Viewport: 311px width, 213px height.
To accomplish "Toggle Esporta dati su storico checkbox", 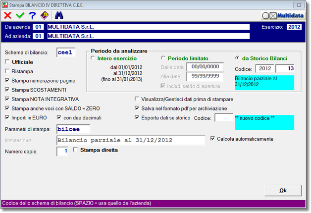I will tap(137, 117).
